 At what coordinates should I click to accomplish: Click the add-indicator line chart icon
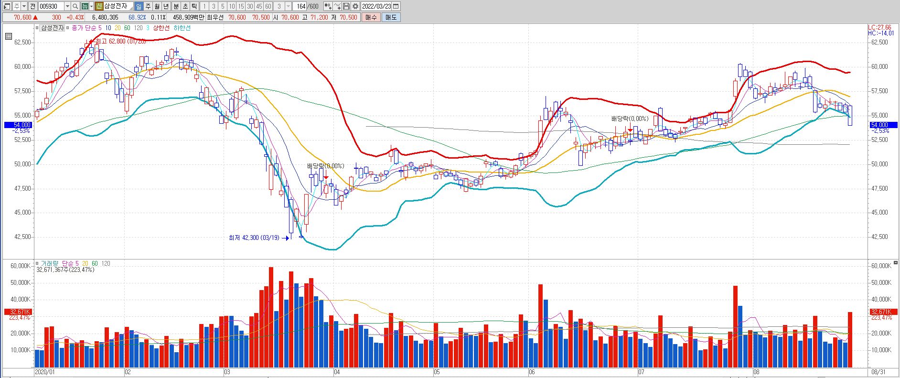tap(337, 6)
